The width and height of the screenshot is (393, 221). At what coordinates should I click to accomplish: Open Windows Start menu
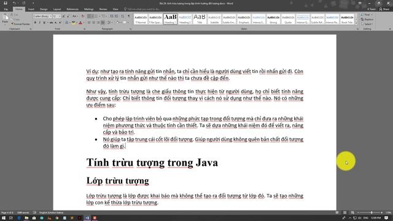4,218
